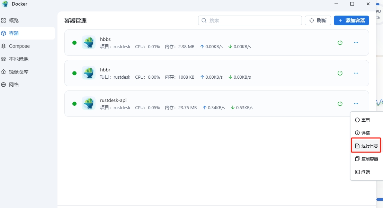Click the 刷新 refresh button

318,20
